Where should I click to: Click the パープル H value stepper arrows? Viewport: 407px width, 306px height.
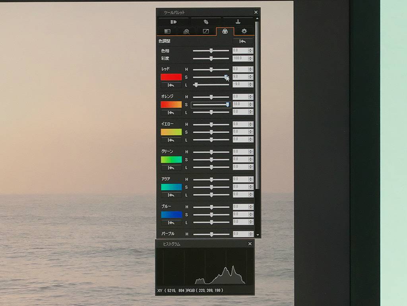pyautogui.click(x=250, y=234)
